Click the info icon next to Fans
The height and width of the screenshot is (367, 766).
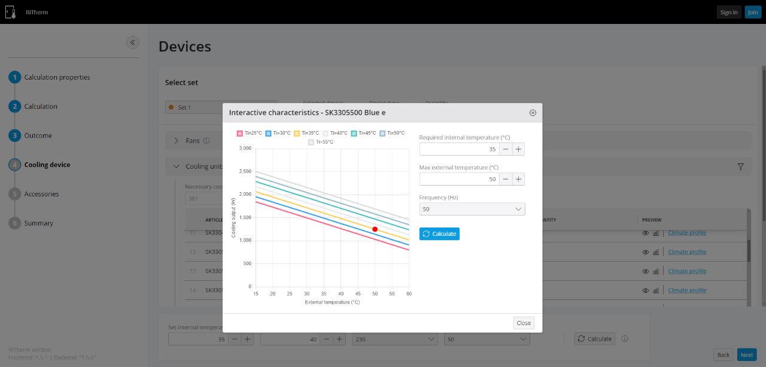[206, 141]
